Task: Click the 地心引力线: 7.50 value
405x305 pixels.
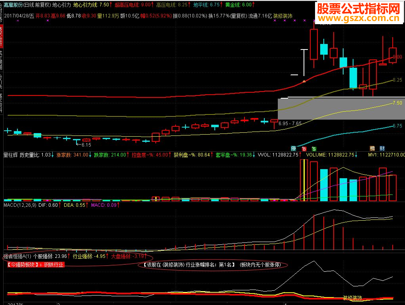Action: pyautogui.click(x=92, y=5)
